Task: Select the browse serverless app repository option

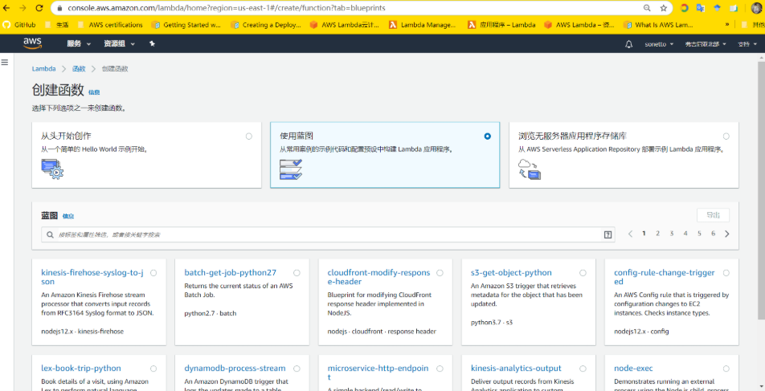Action: coord(726,136)
